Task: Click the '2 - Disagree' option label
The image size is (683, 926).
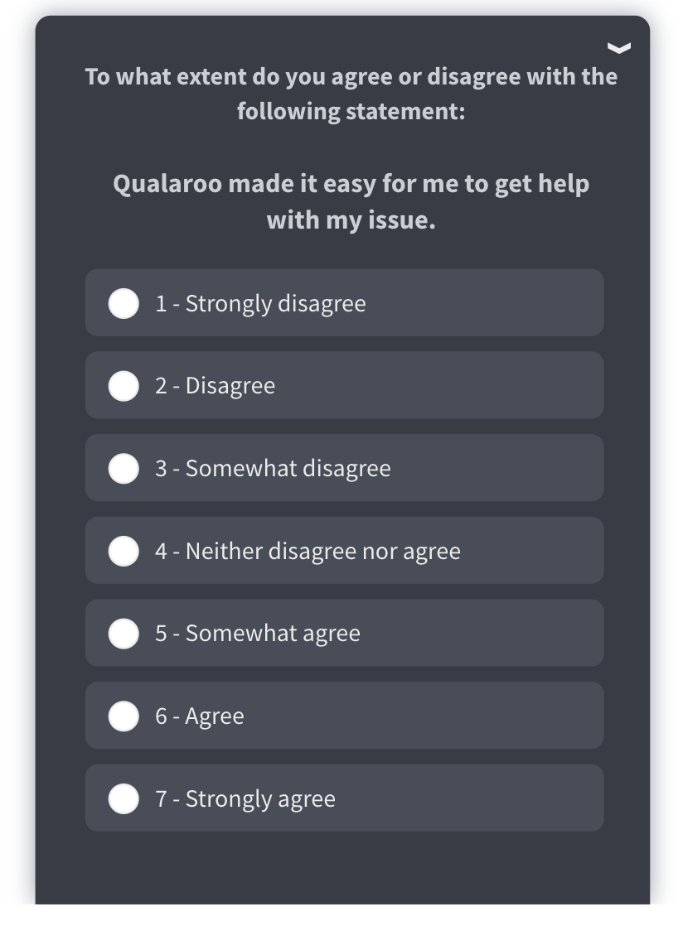Action: [x=215, y=386]
